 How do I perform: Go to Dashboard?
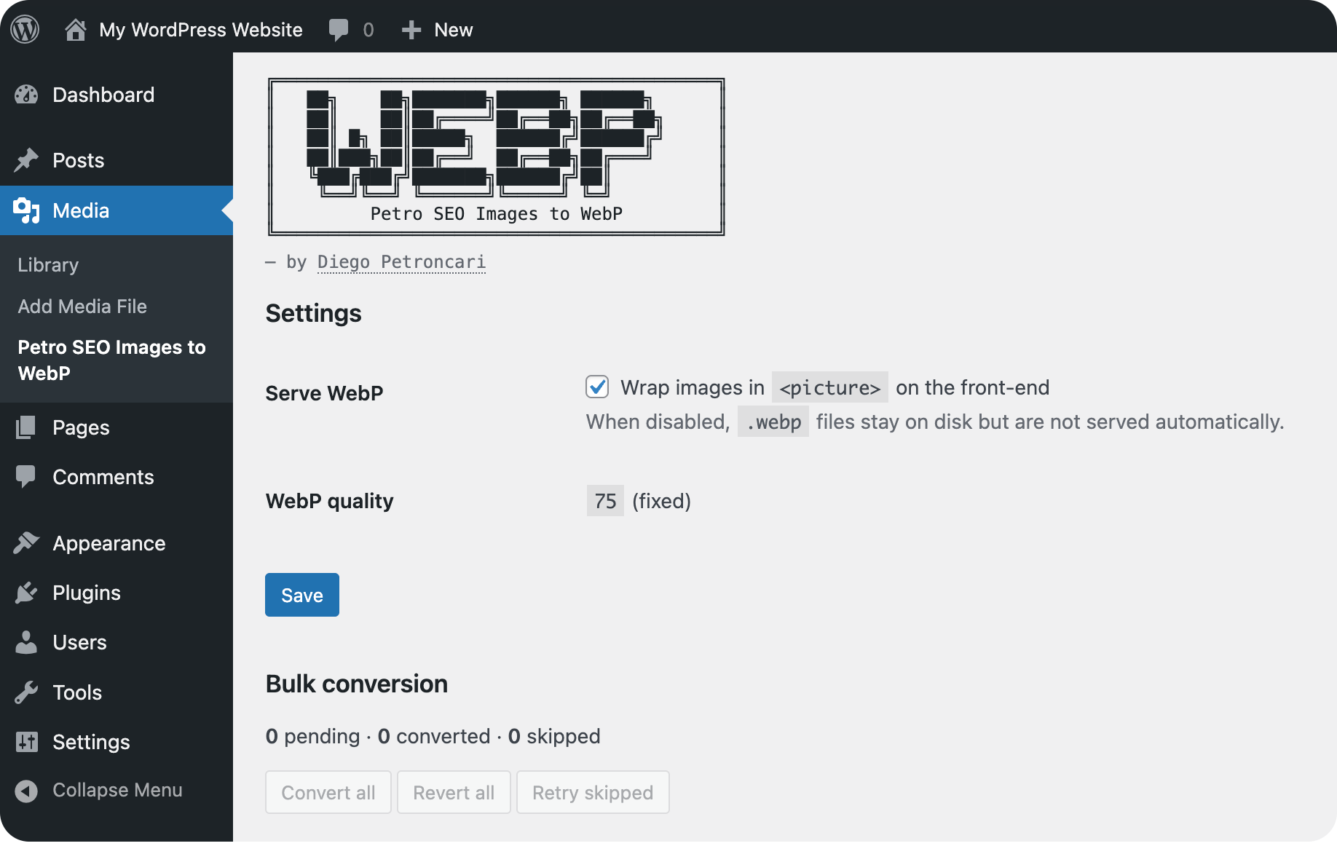[x=103, y=95]
